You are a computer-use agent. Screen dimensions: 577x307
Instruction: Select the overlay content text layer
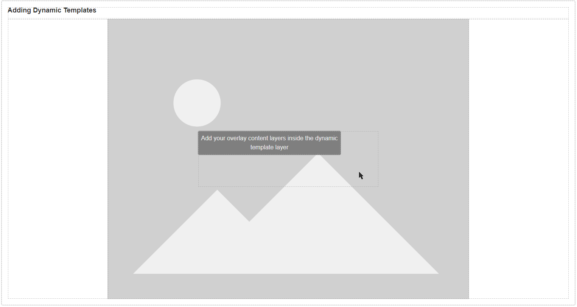(x=269, y=143)
